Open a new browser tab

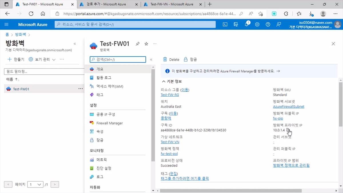pos(210,4)
